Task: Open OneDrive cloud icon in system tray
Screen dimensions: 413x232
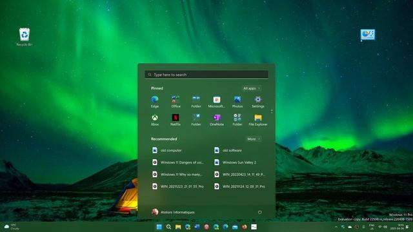Action: click(x=350, y=227)
